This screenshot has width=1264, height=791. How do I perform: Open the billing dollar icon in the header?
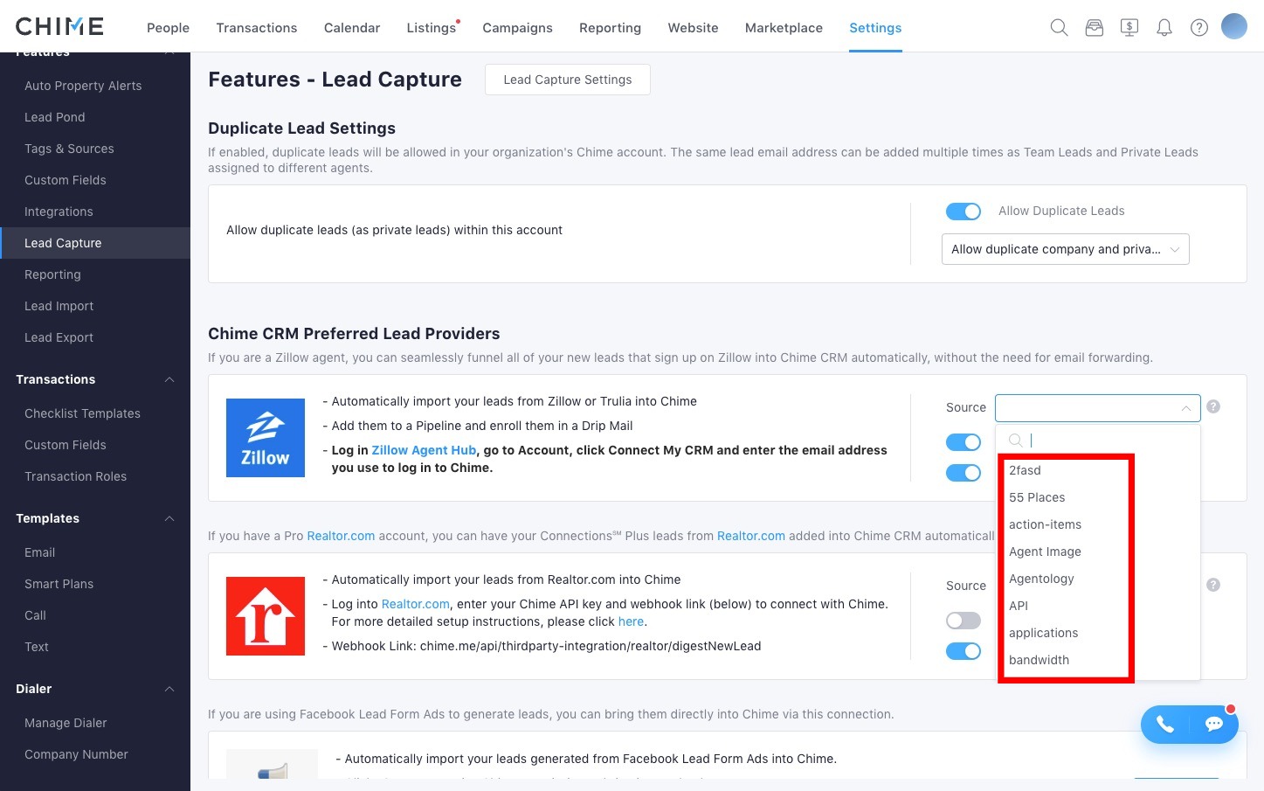[1129, 28]
